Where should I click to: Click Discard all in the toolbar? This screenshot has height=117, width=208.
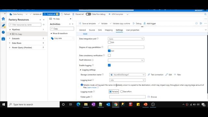[78, 14]
